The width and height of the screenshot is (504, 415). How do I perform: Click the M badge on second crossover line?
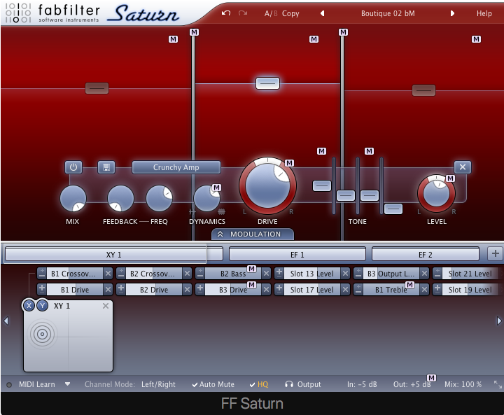pos(343,32)
